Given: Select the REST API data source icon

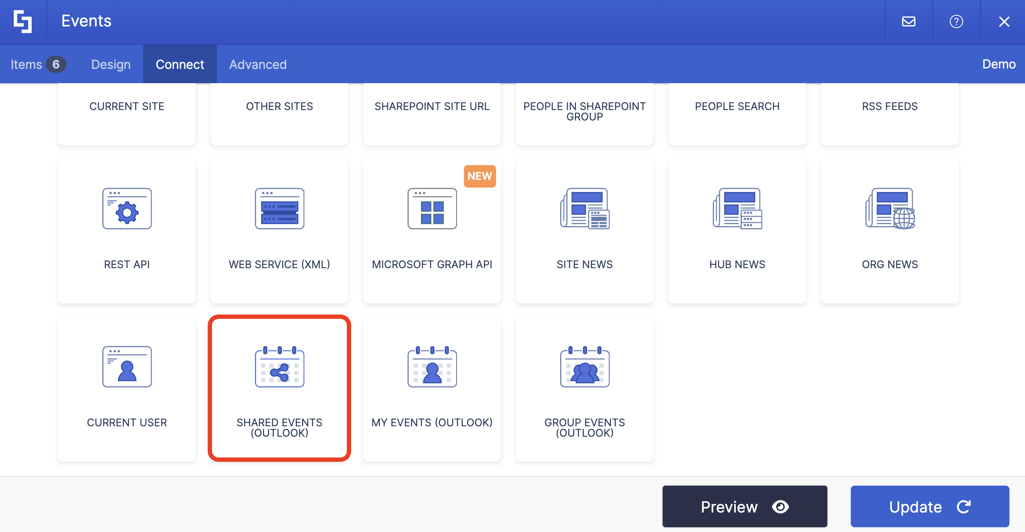Looking at the screenshot, I should coord(127,209).
